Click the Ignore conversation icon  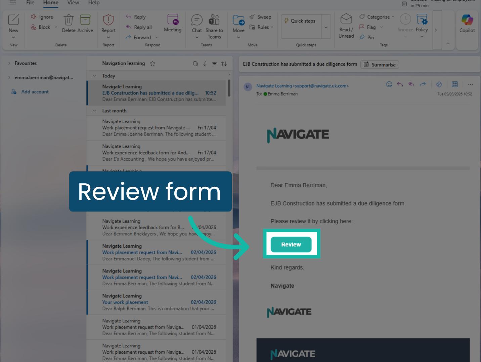pos(34,17)
